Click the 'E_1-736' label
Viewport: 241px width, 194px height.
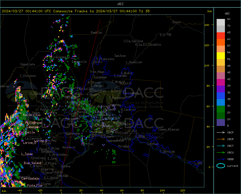[165, 35]
